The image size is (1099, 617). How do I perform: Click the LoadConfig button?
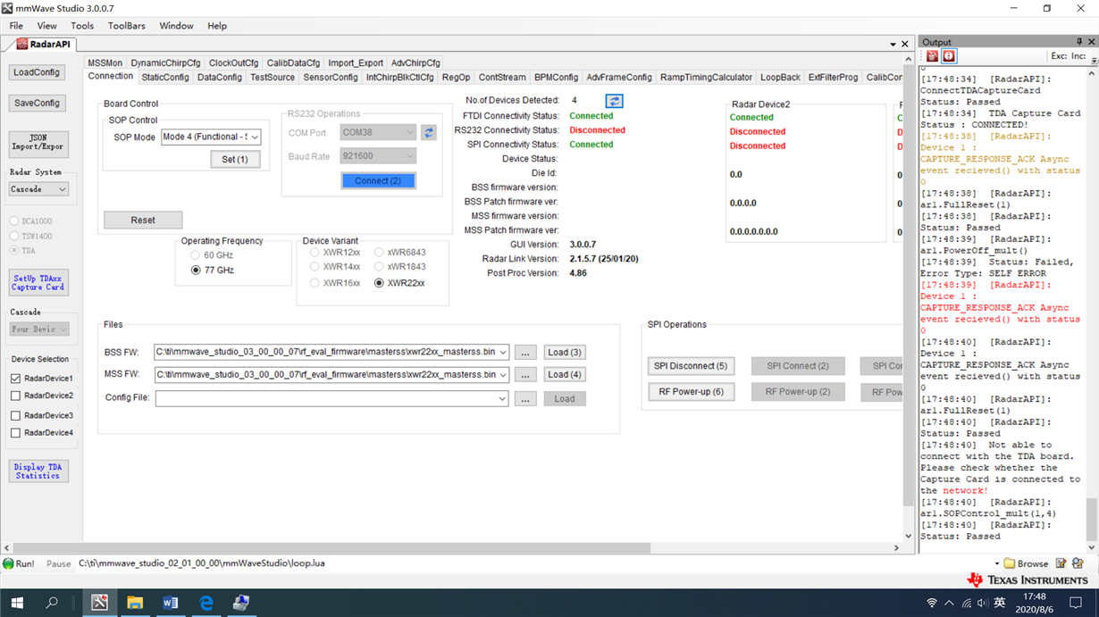[37, 72]
